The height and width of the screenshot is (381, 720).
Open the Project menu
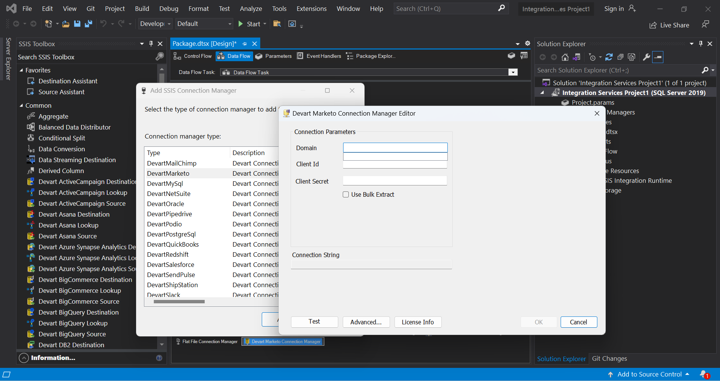click(115, 8)
